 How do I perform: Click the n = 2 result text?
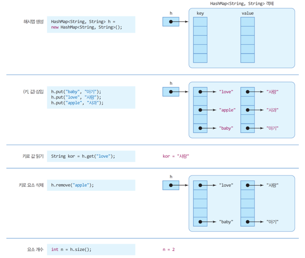169,250
